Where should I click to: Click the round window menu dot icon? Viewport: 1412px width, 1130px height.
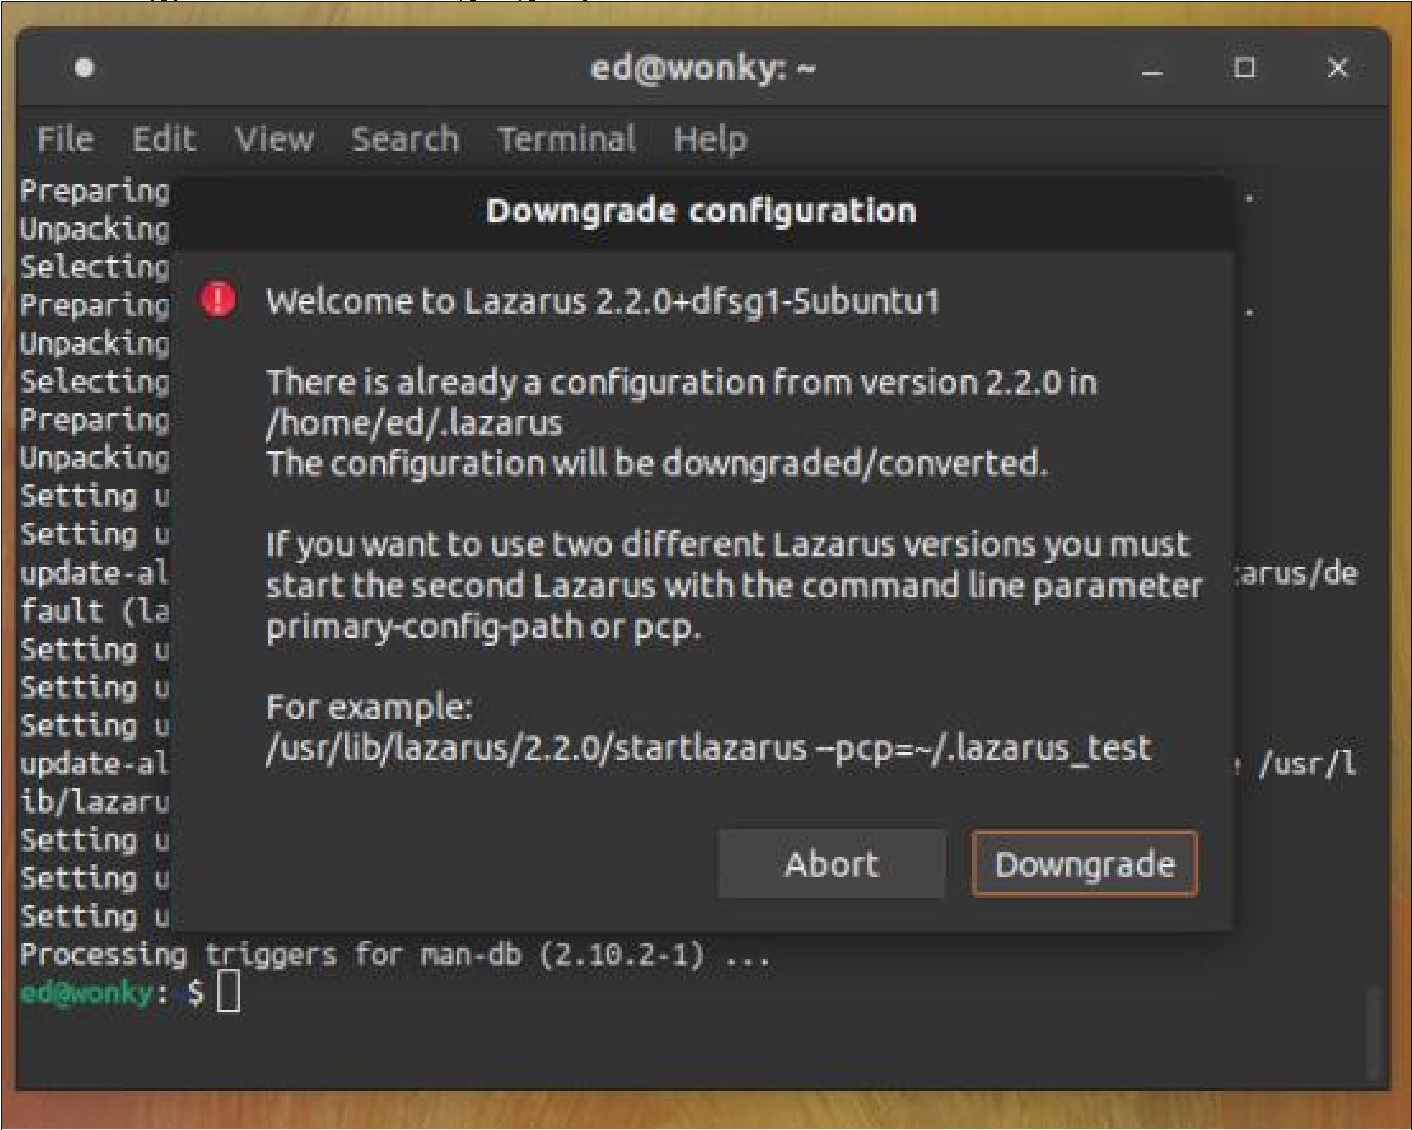84,68
